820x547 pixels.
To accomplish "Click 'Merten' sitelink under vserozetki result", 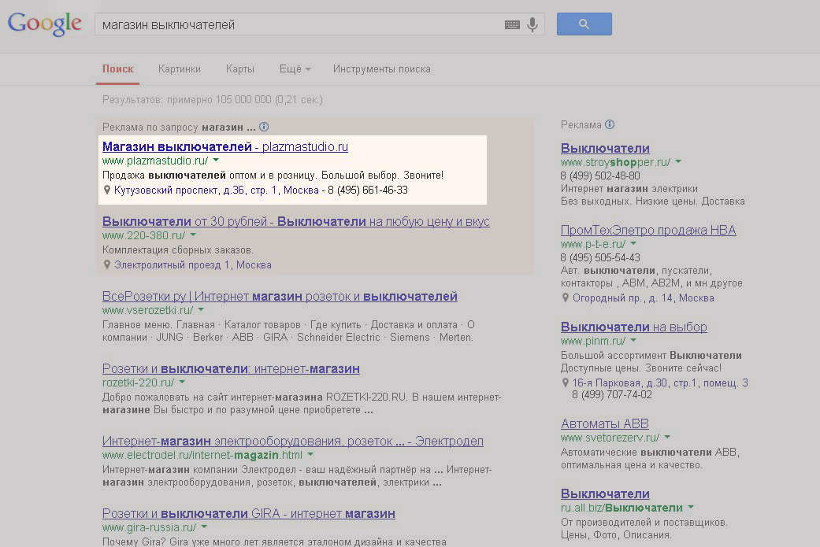I will click(x=455, y=338).
